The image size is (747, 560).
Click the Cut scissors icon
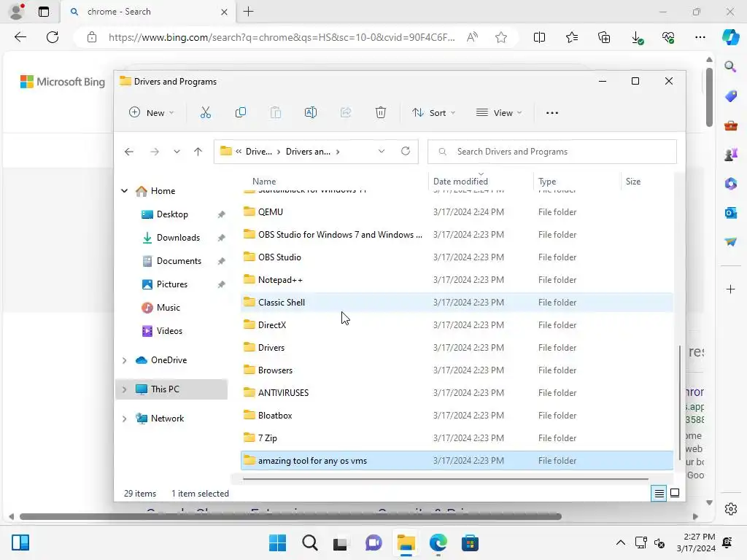205,113
